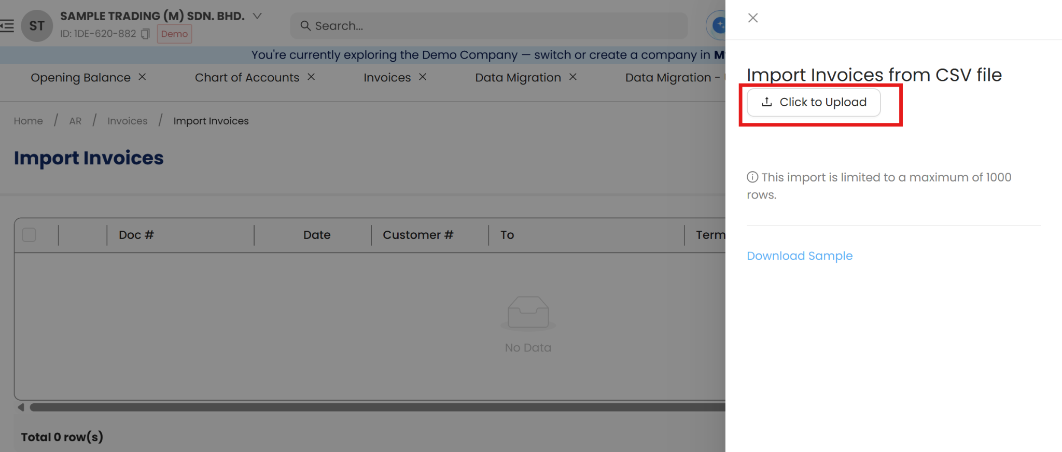Click the ST company avatar

[37, 25]
